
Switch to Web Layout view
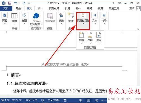pos(96,100)
